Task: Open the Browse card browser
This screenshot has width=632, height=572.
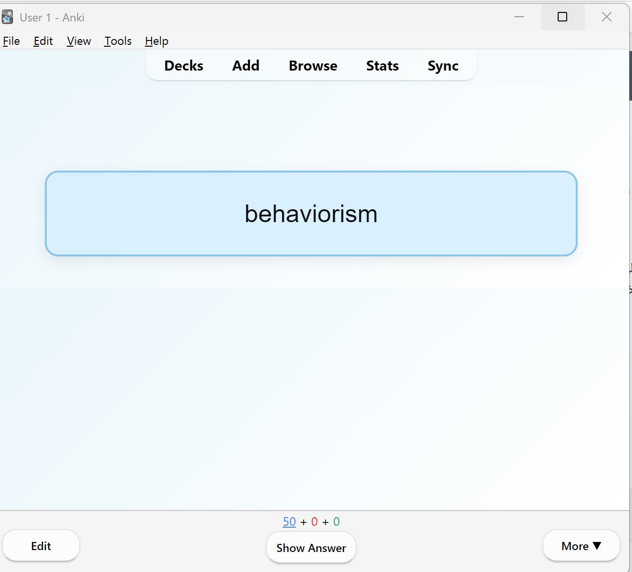Action: pyautogui.click(x=313, y=66)
